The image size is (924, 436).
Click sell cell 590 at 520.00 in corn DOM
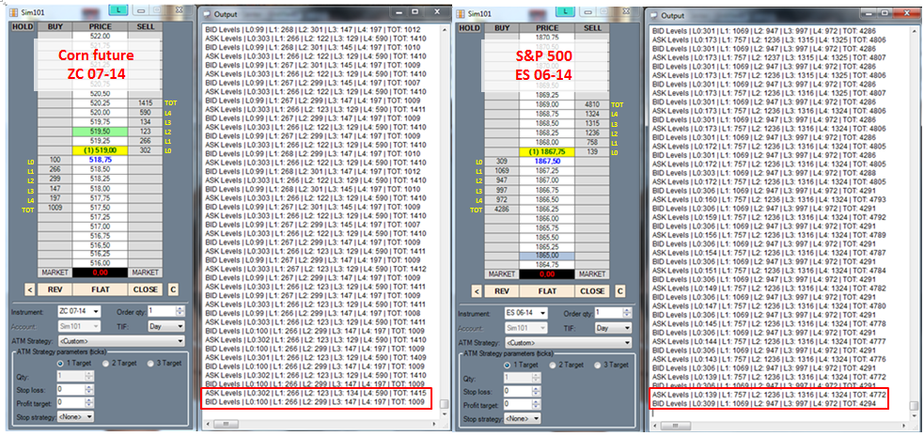coord(145,112)
